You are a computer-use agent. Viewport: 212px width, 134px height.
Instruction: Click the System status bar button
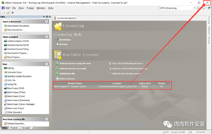(x=166, y=132)
